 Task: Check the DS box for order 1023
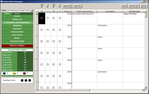tap(54, 53)
